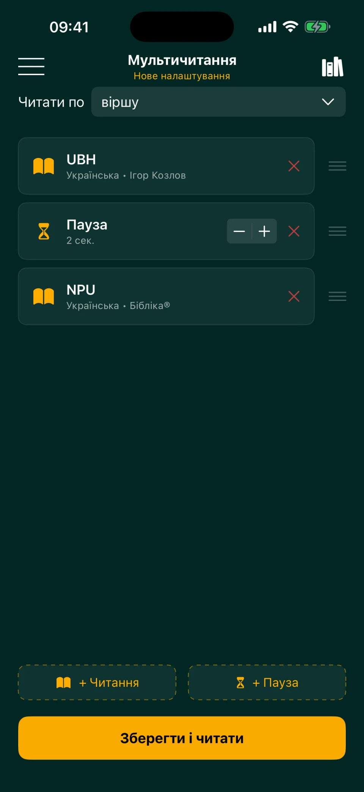This screenshot has width=364, height=792.
Task: Open the hamburger menu
Action: coord(31,66)
